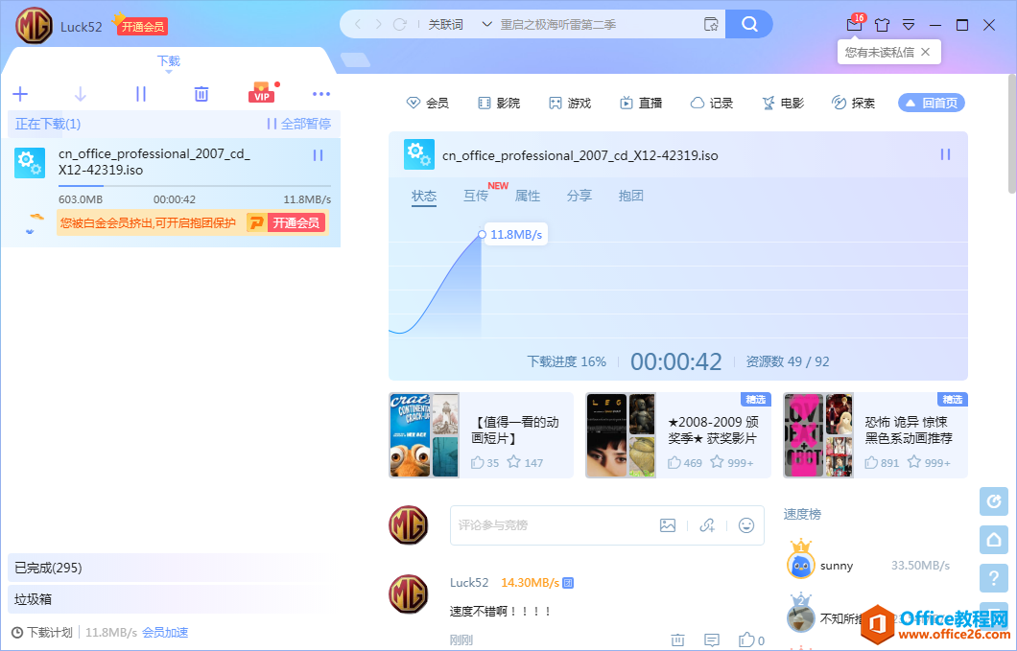
Task: Click the floating question mark help icon
Action: 993,578
